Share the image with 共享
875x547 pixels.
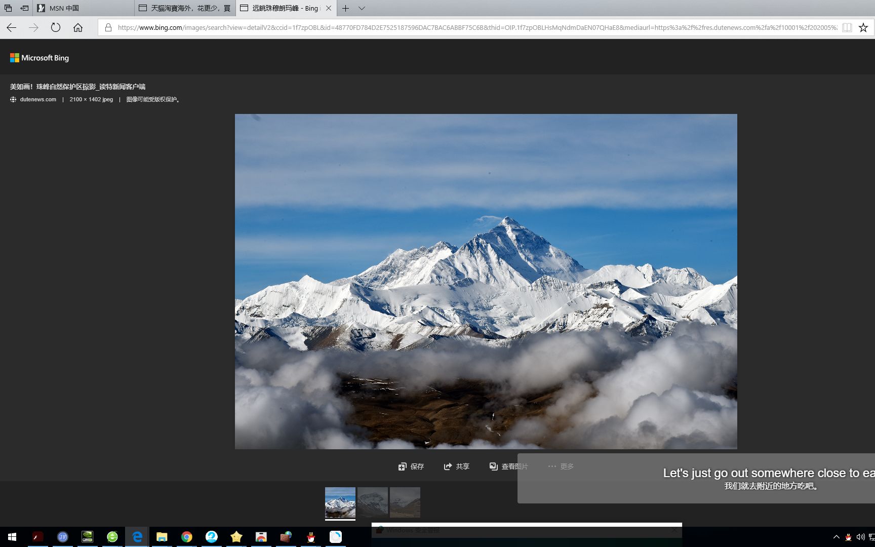tap(457, 466)
